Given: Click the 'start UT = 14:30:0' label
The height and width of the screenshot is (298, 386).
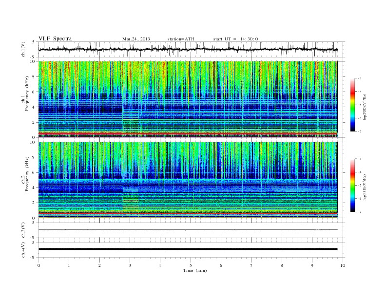Looking at the screenshot, I should (235, 39).
